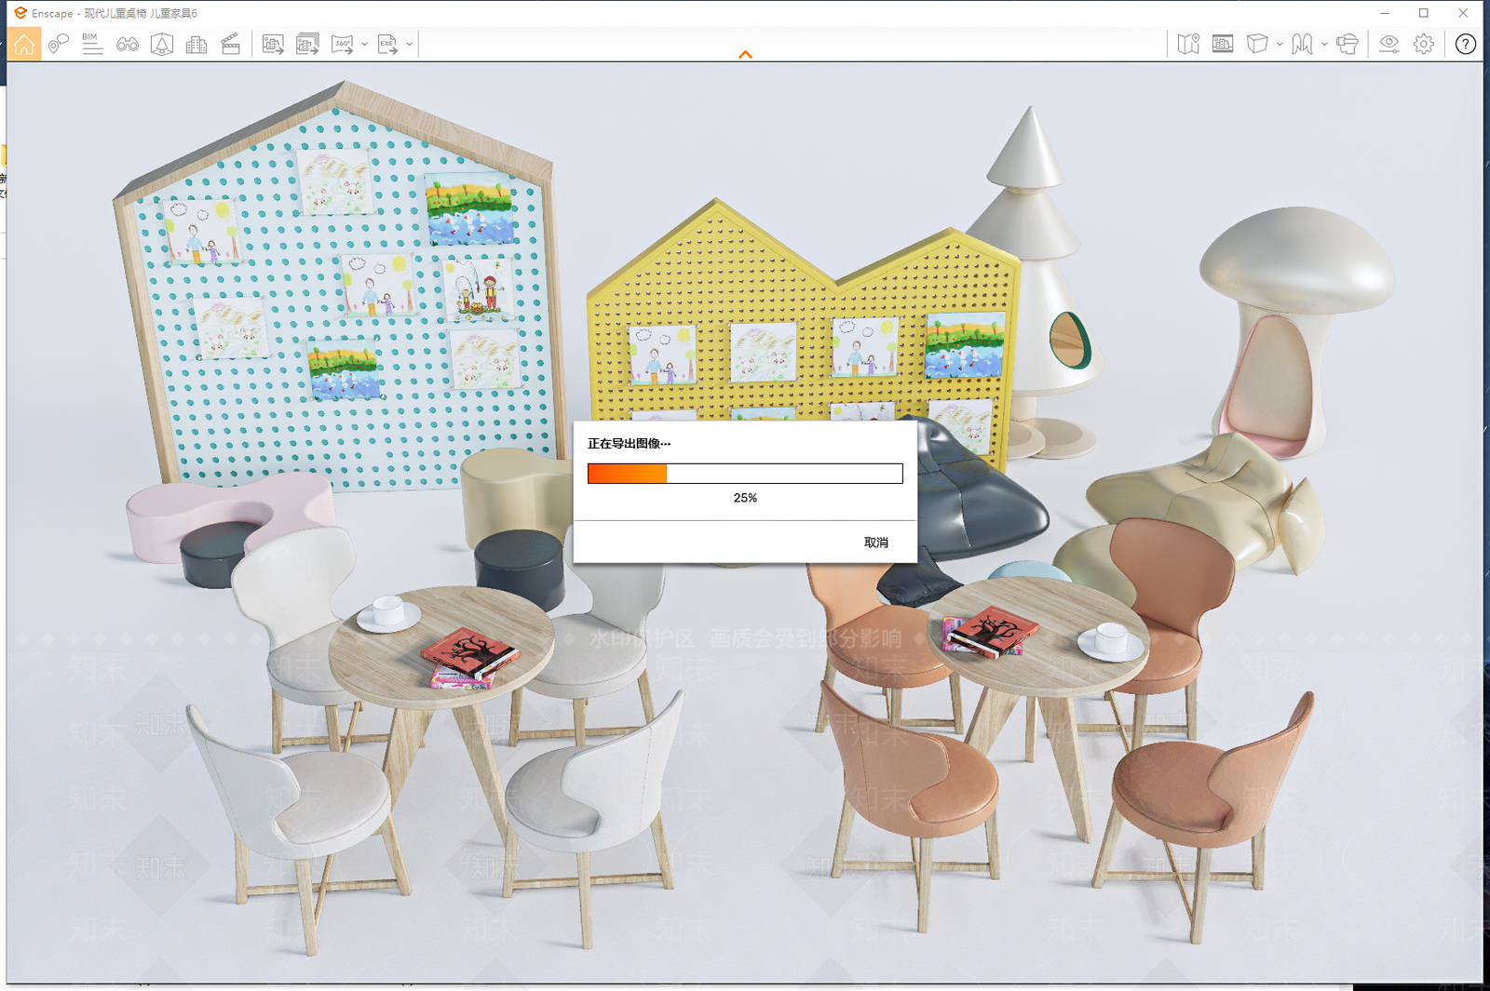Expand the fly mode dropdown arrow
The height and width of the screenshot is (991, 1490).
(x=1324, y=44)
